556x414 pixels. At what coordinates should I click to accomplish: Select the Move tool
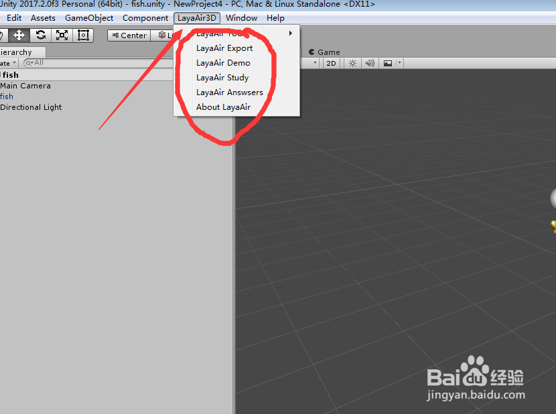pyautogui.click(x=18, y=35)
